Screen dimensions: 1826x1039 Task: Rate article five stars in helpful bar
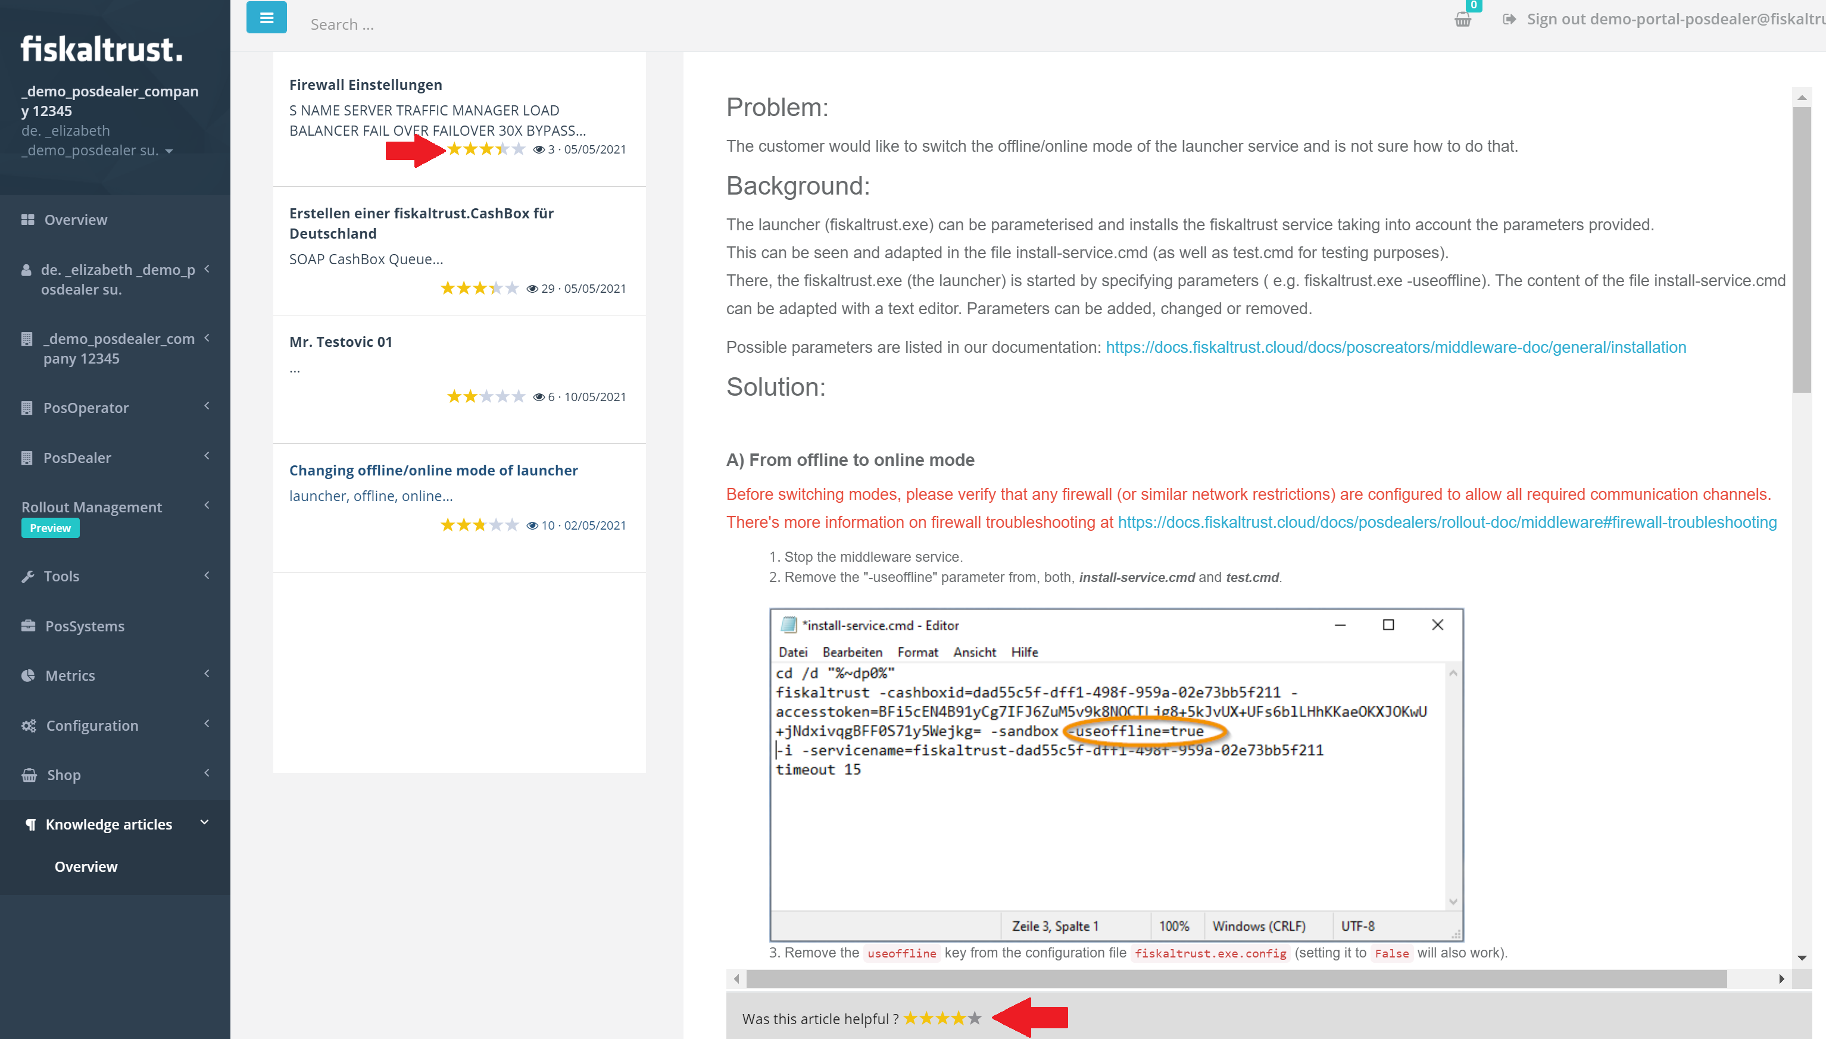[x=975, y=1018]
